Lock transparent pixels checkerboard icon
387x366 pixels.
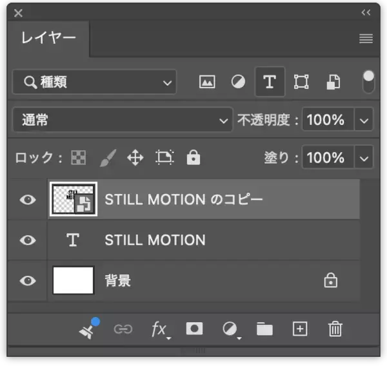79,157
